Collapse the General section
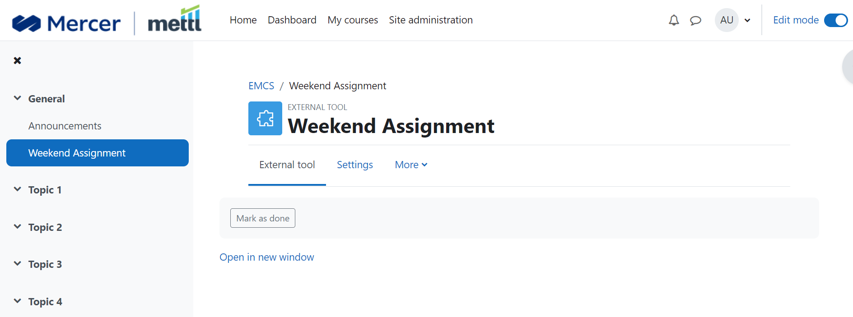This screenshot has height=317, width=853. [x=18, y=98]
